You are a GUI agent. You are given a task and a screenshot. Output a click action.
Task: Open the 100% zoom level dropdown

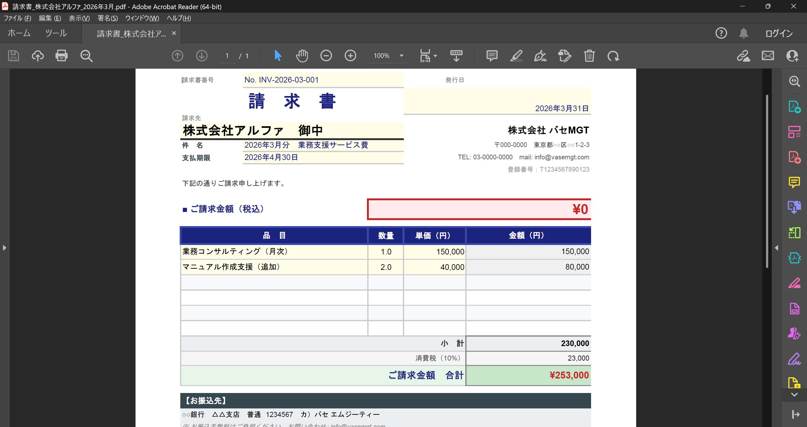[401, 56]
